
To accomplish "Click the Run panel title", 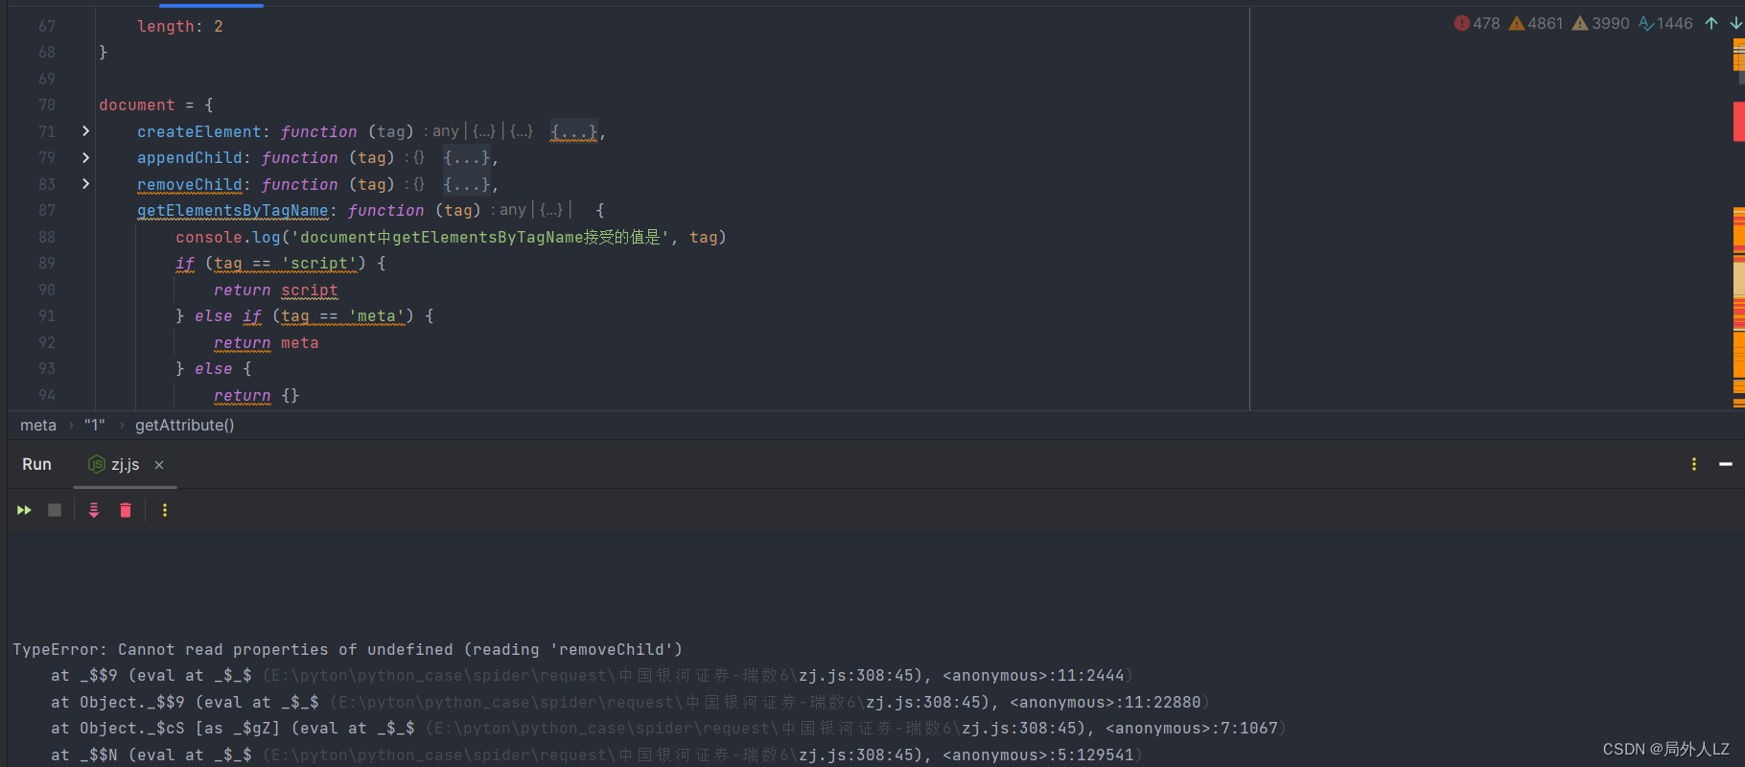I will pyautogui.click(x=36, y=464).
